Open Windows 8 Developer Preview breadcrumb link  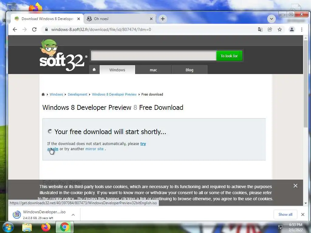tap(114, 94)
